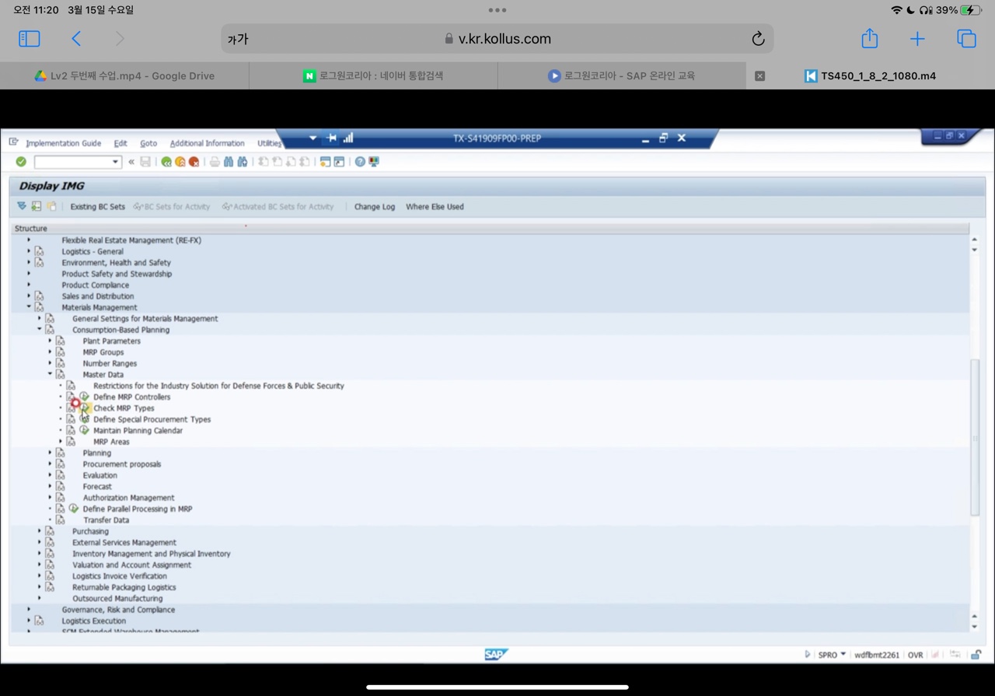Collapse the Consumption-Based Planning node

click(40, 330)
